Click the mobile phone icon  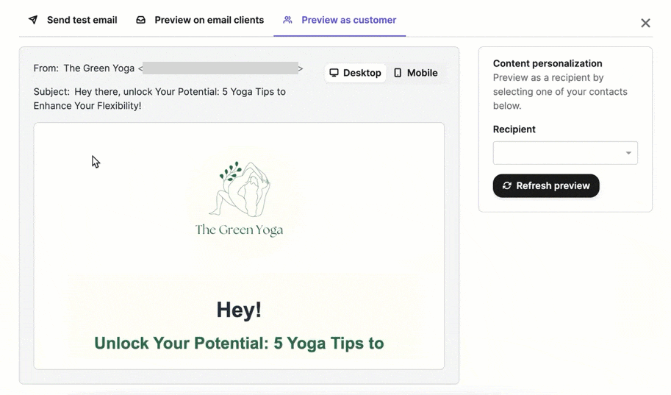click(x=398, y=73)
